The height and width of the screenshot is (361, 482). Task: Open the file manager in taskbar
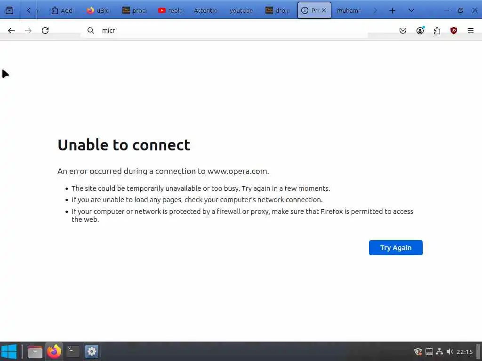click(x=35, y=352)
